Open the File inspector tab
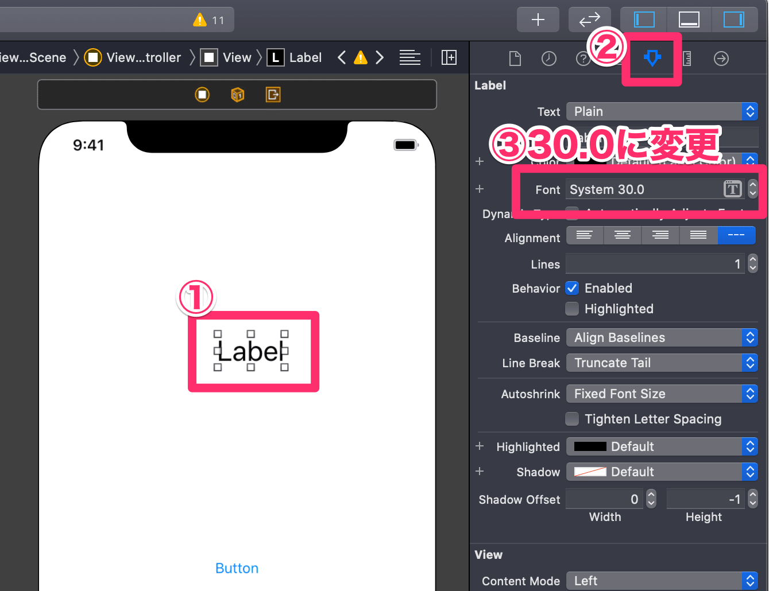This screenshot has width=769, height=591. pos(515,59)
